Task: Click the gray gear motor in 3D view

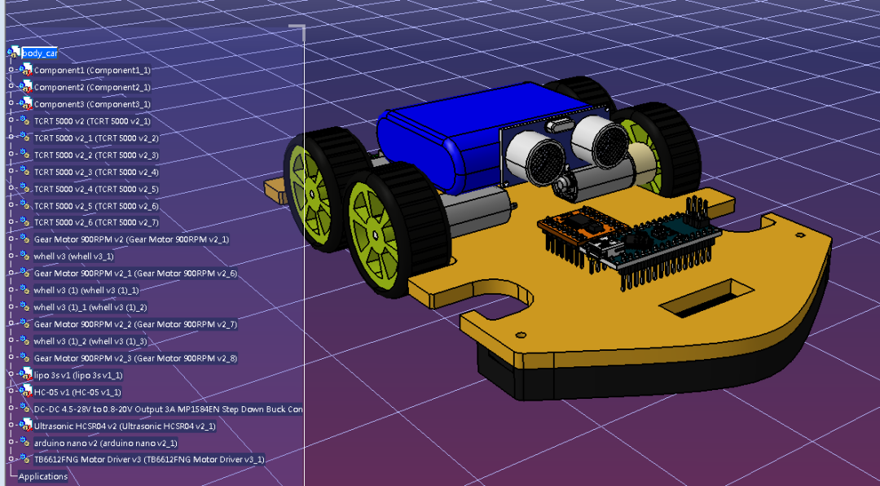Action: click(x=476, y=212)
